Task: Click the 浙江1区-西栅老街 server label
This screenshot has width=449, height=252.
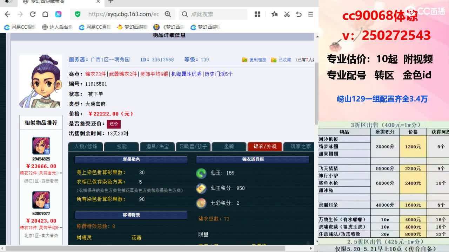Action: coord(41,181)
